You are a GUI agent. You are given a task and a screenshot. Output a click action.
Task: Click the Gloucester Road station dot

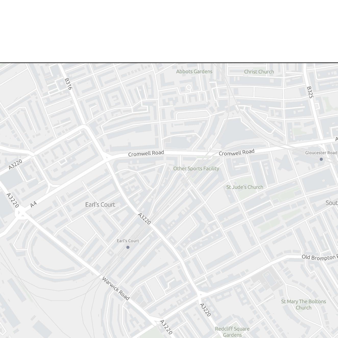[321, 159]
